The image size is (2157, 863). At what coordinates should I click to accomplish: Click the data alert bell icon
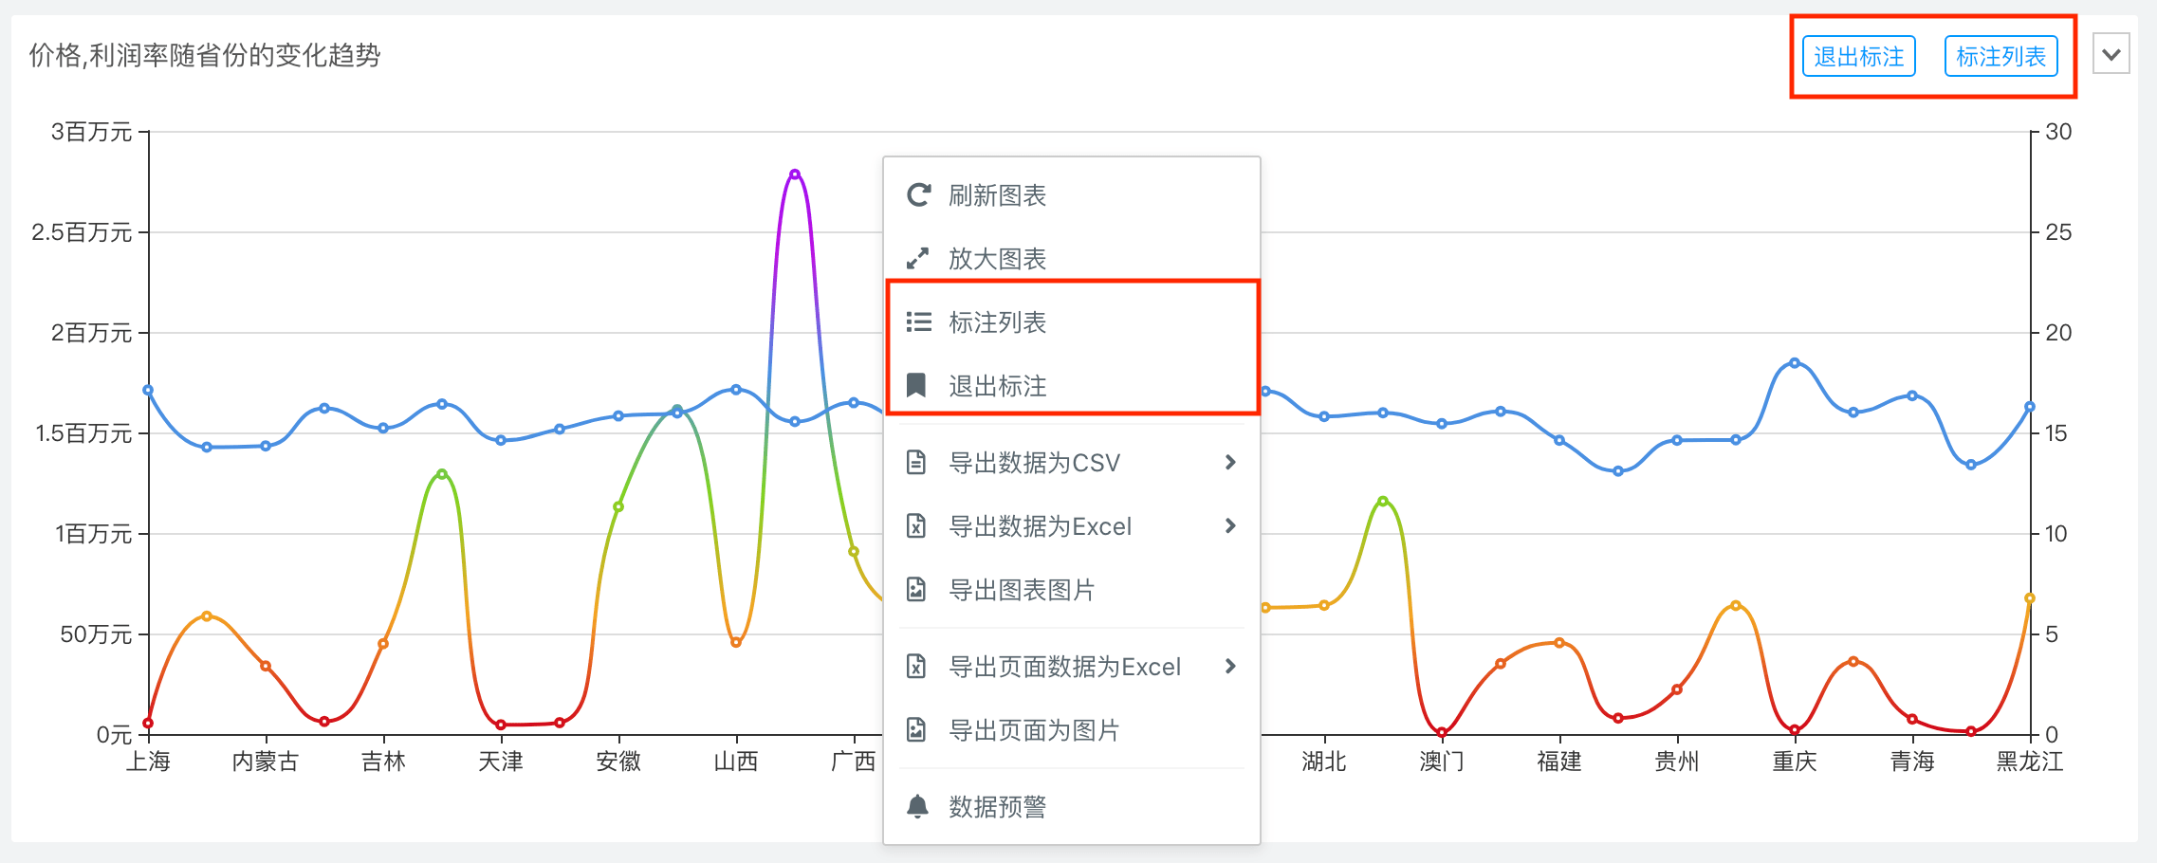(917, 807)
